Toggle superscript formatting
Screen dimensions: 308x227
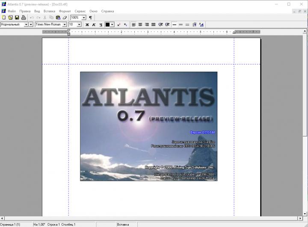(118, 24)
